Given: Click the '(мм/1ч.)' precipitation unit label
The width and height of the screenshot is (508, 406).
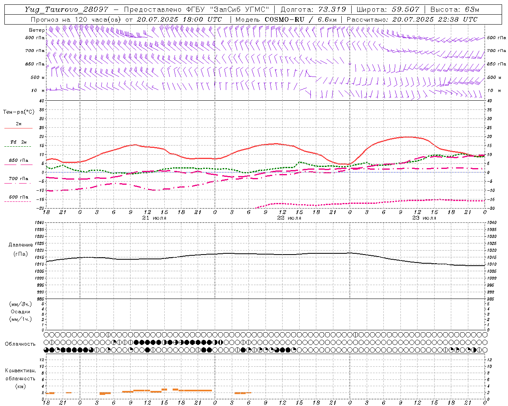Looking at the screenshot, I should [21, 319].
